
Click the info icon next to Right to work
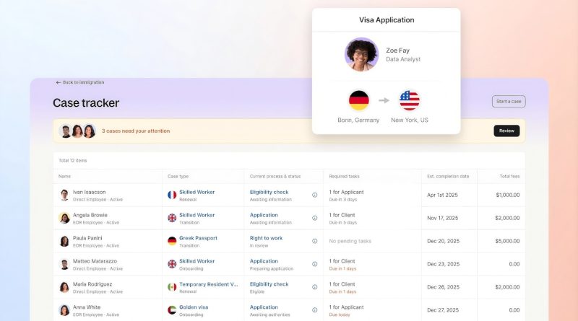tap(314, 241)
